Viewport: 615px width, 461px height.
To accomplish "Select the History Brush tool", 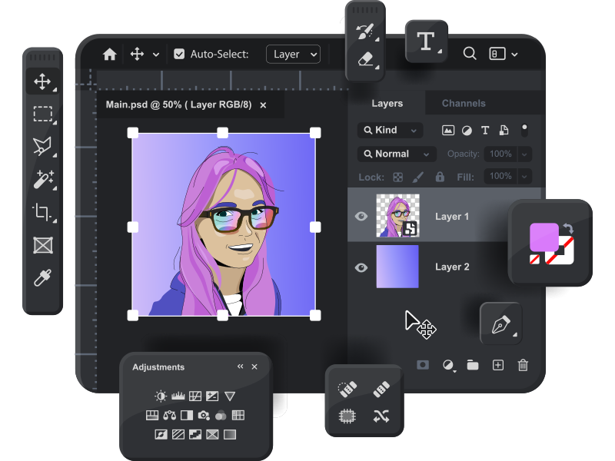I will point(364,32).
